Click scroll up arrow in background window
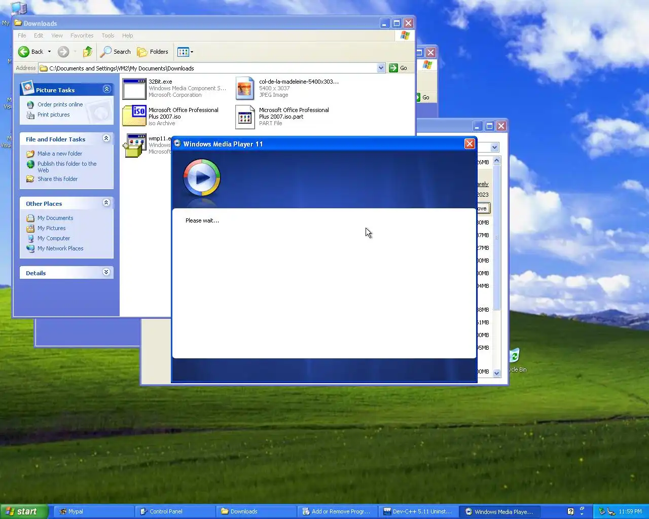The height and width of the screenshot is (519, 649). [x=496, y=161]
